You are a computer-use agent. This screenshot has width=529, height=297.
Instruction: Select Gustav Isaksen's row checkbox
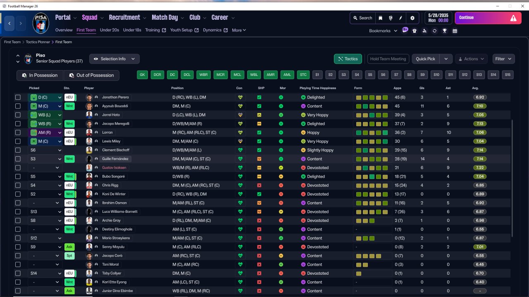(18, 168)
